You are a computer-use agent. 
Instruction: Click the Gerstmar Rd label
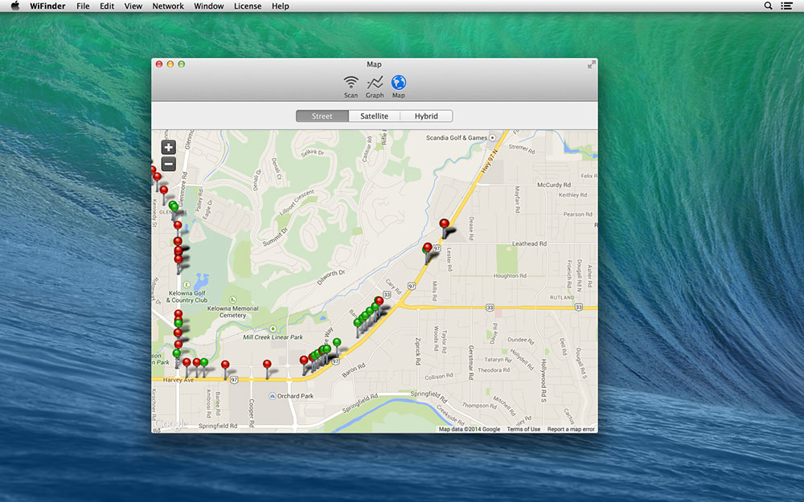click(470, 362)
